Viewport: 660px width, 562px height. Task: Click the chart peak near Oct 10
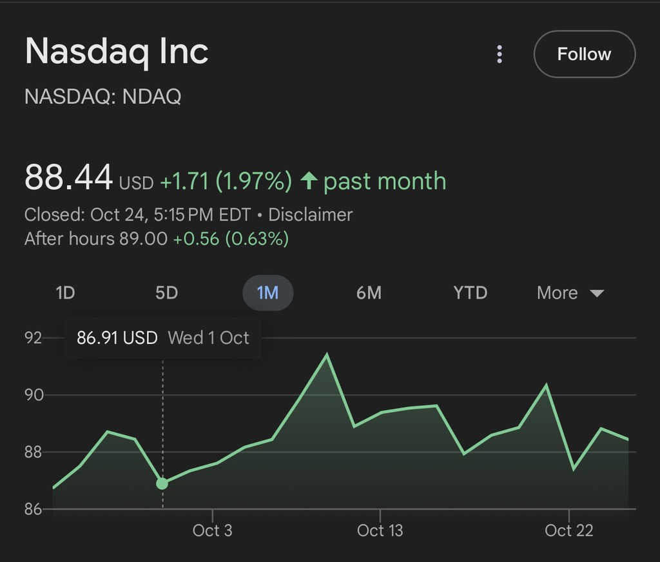coord(327,354)
